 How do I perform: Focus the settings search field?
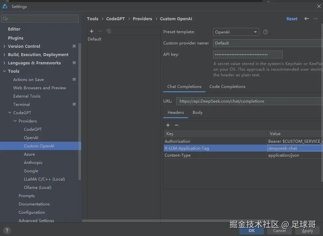(40, 19)
